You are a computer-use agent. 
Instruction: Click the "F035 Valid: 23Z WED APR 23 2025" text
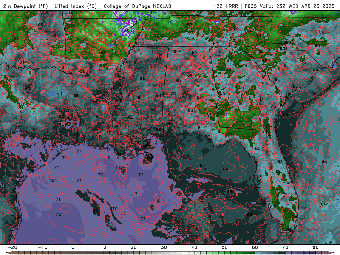coord(290,6)
